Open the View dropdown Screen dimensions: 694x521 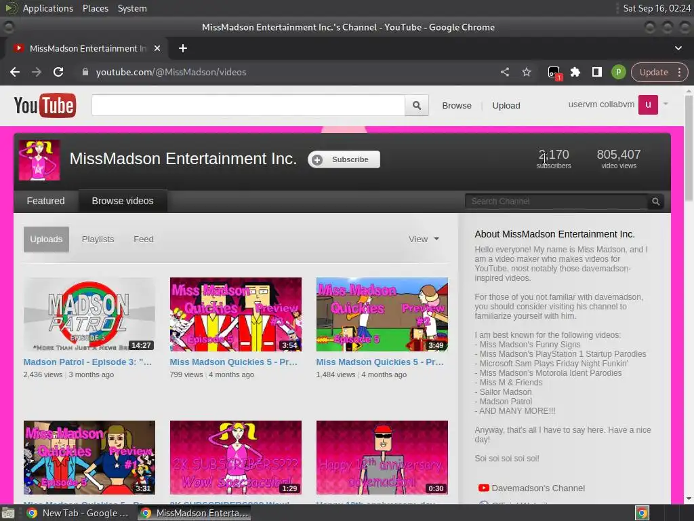point(424,239)
